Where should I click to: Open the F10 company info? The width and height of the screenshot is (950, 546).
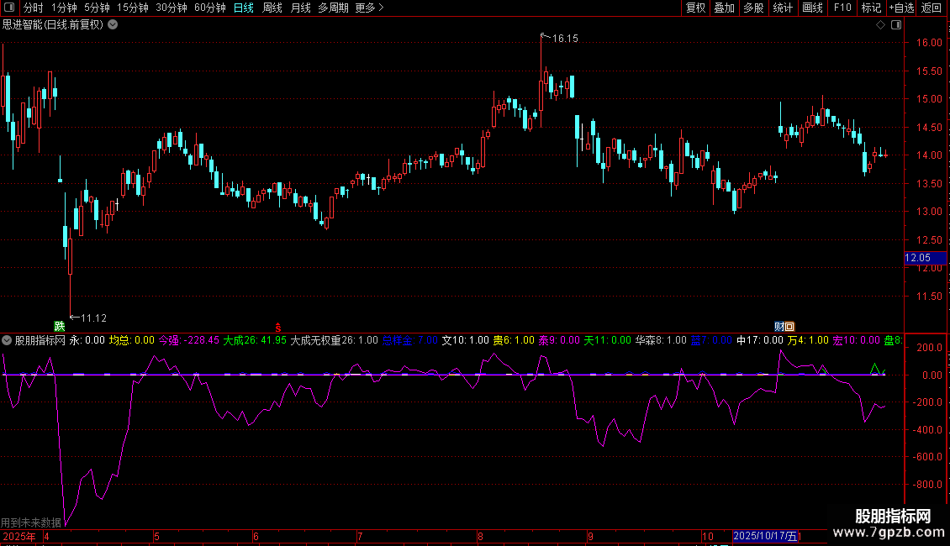[x=842, y=8]
